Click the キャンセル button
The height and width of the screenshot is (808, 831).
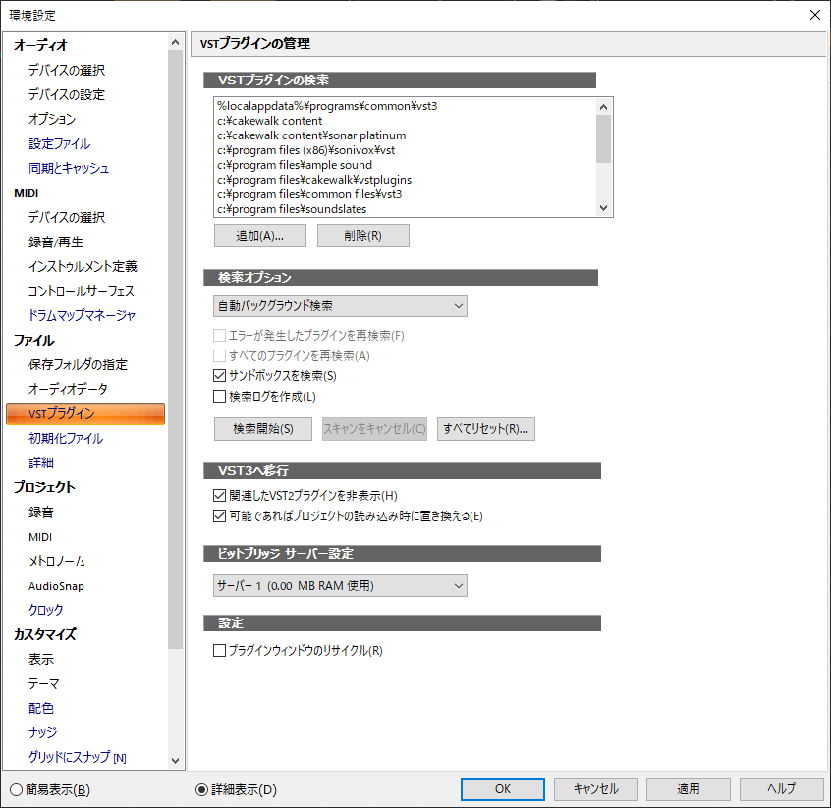[x=595, y=789]
